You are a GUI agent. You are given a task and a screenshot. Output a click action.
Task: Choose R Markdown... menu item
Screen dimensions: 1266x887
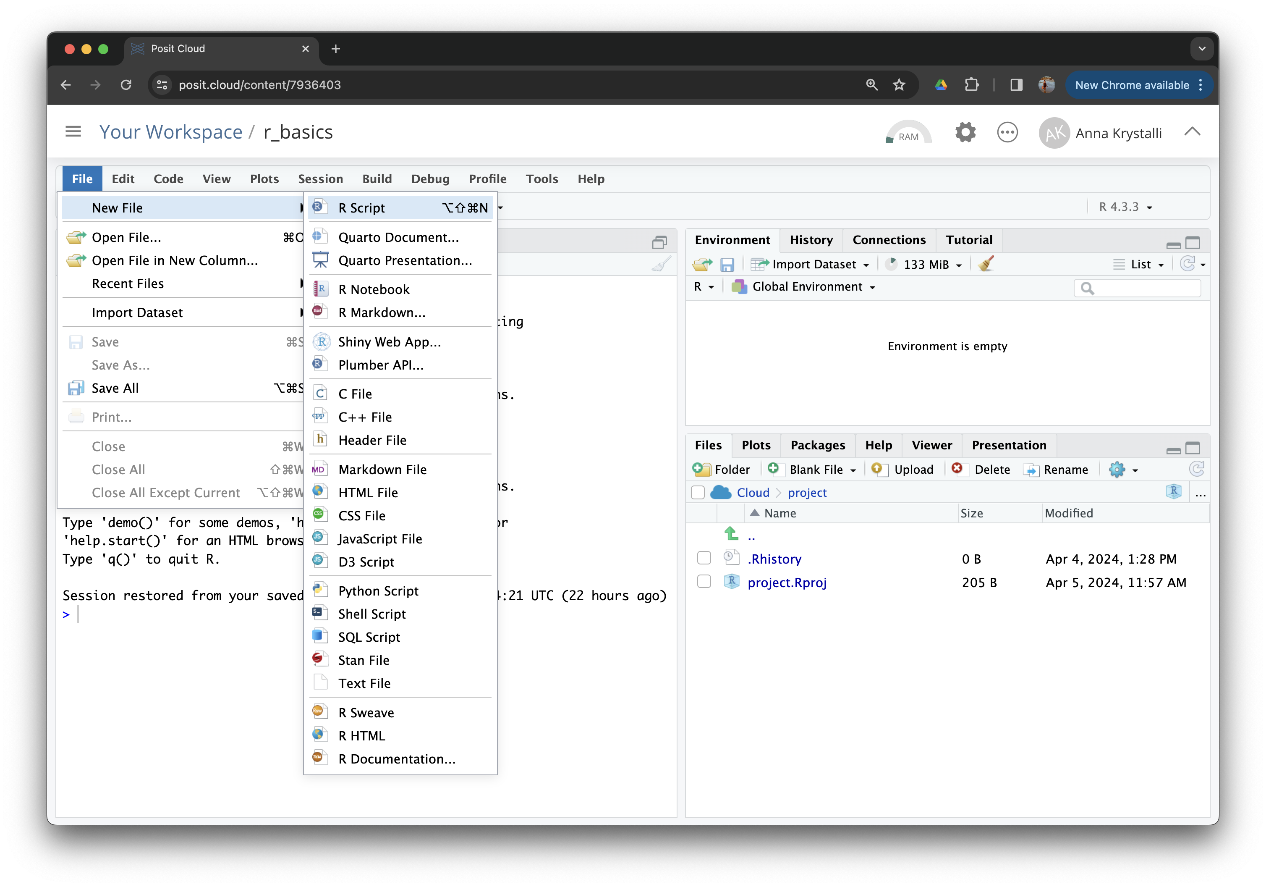400,312
